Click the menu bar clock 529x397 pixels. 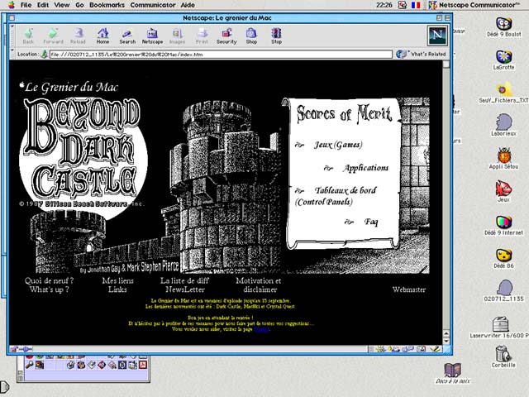pos(384,5)
